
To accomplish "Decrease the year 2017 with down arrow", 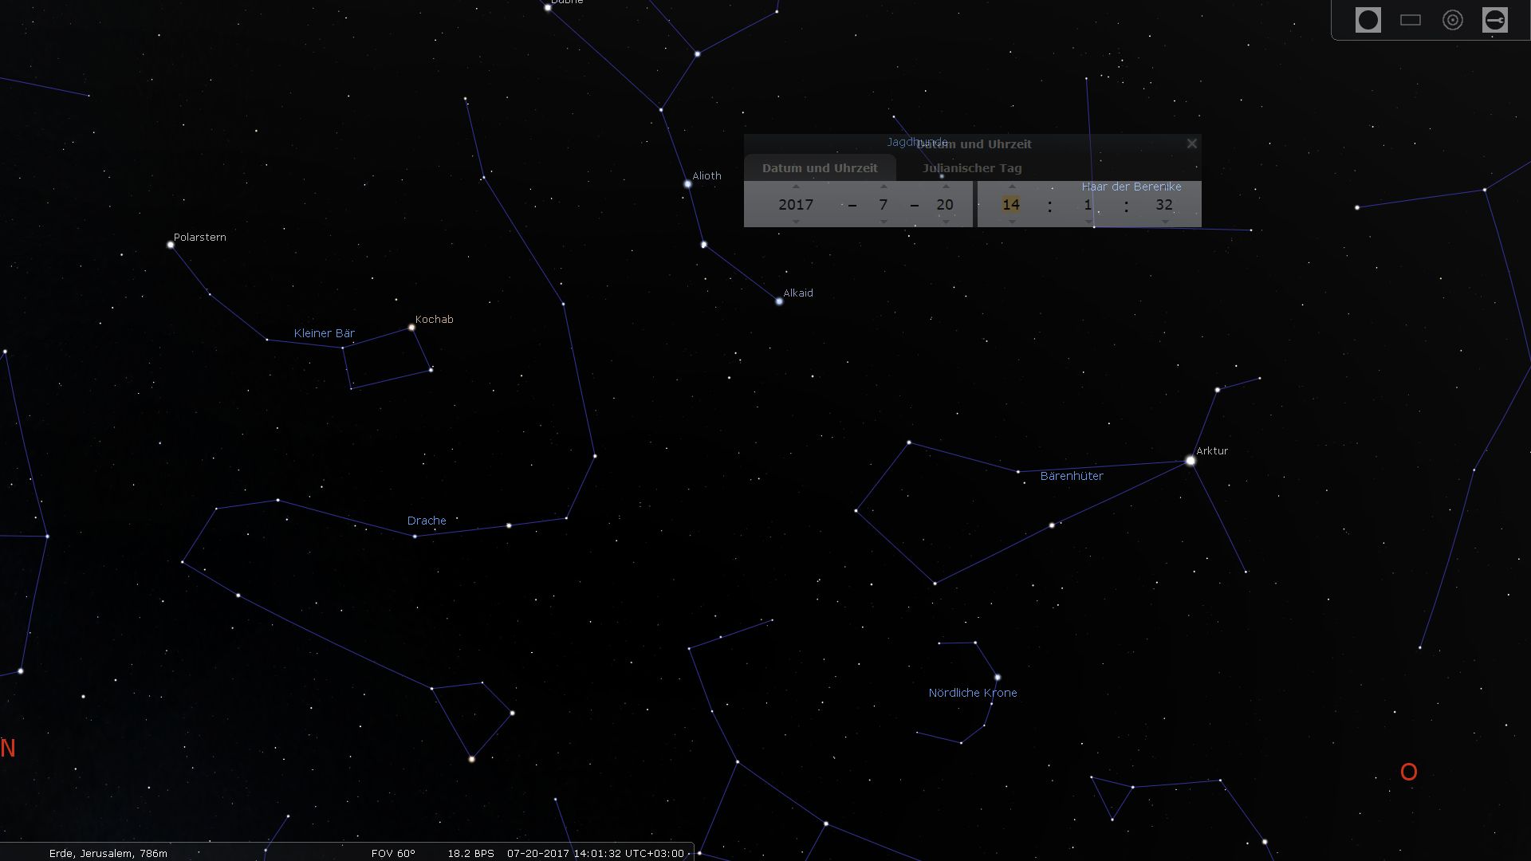I will (x=796, y=222).
